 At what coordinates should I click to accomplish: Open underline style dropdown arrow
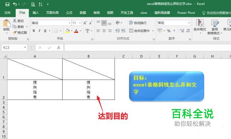point(50,31)
